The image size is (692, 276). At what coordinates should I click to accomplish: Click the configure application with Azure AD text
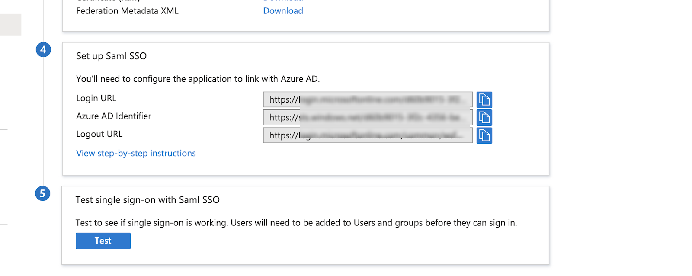point(198,79)
